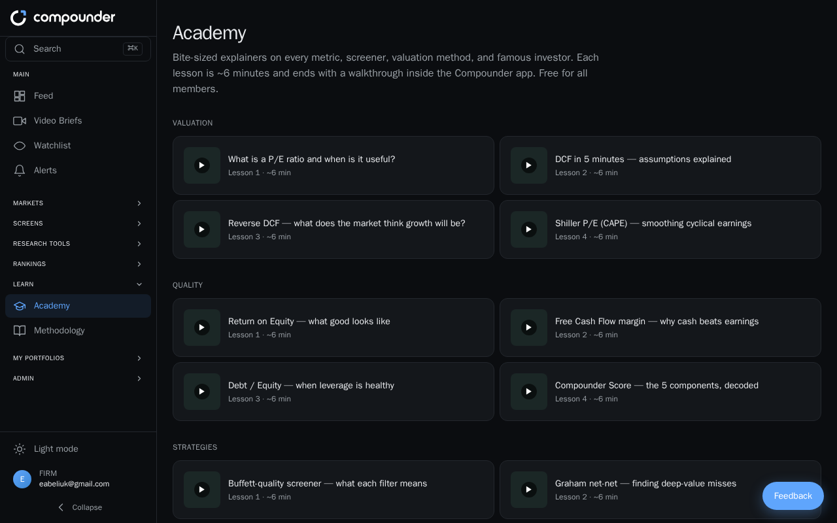Click the user avatar with letter E
Image resolution: width=837 pixels, height=523 pixels.
(22, 479)
